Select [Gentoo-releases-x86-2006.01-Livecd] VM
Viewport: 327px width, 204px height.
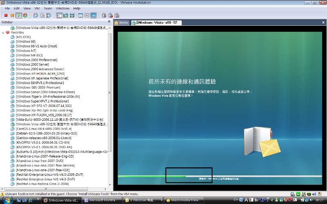pyautogui.click(x=44, y=138)
